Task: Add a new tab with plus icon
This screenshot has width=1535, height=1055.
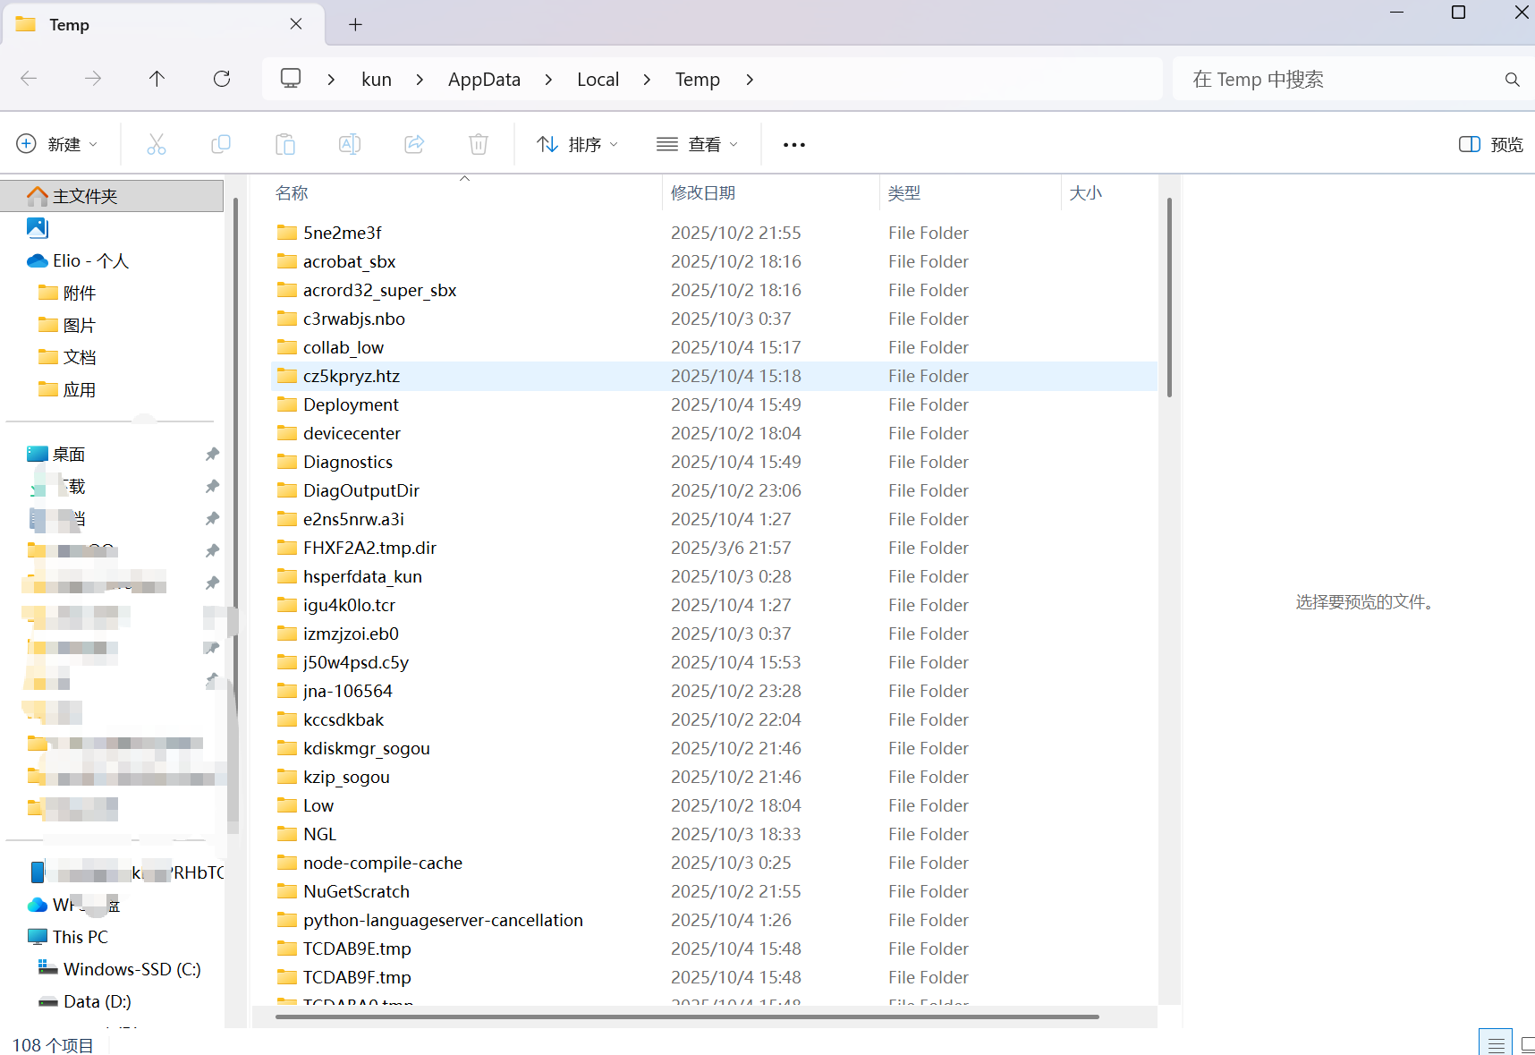Action: [355, 24]
